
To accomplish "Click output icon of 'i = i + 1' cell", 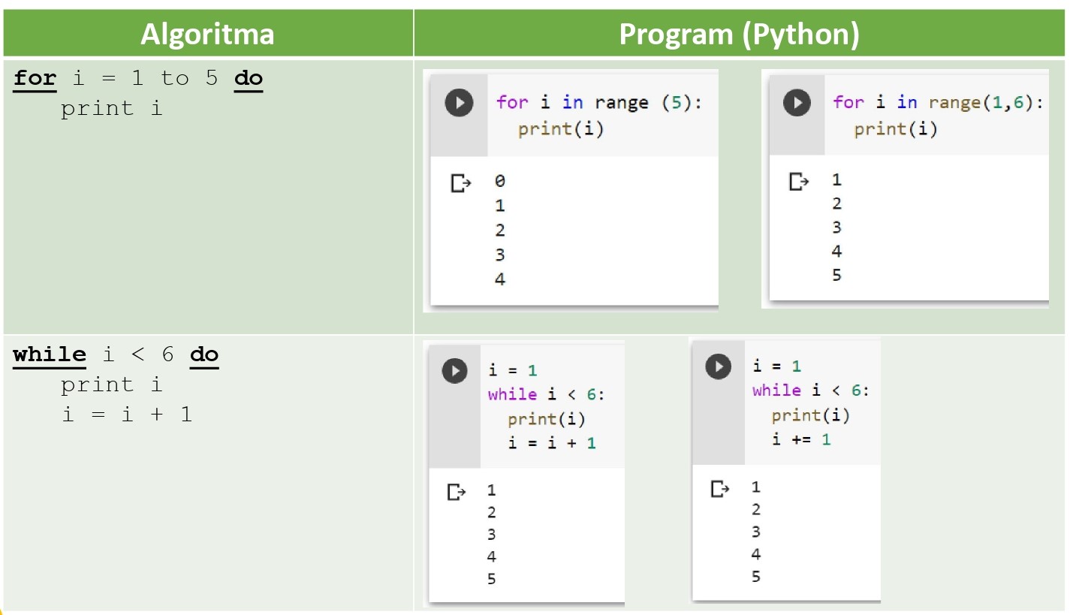I will click(456, 492).
